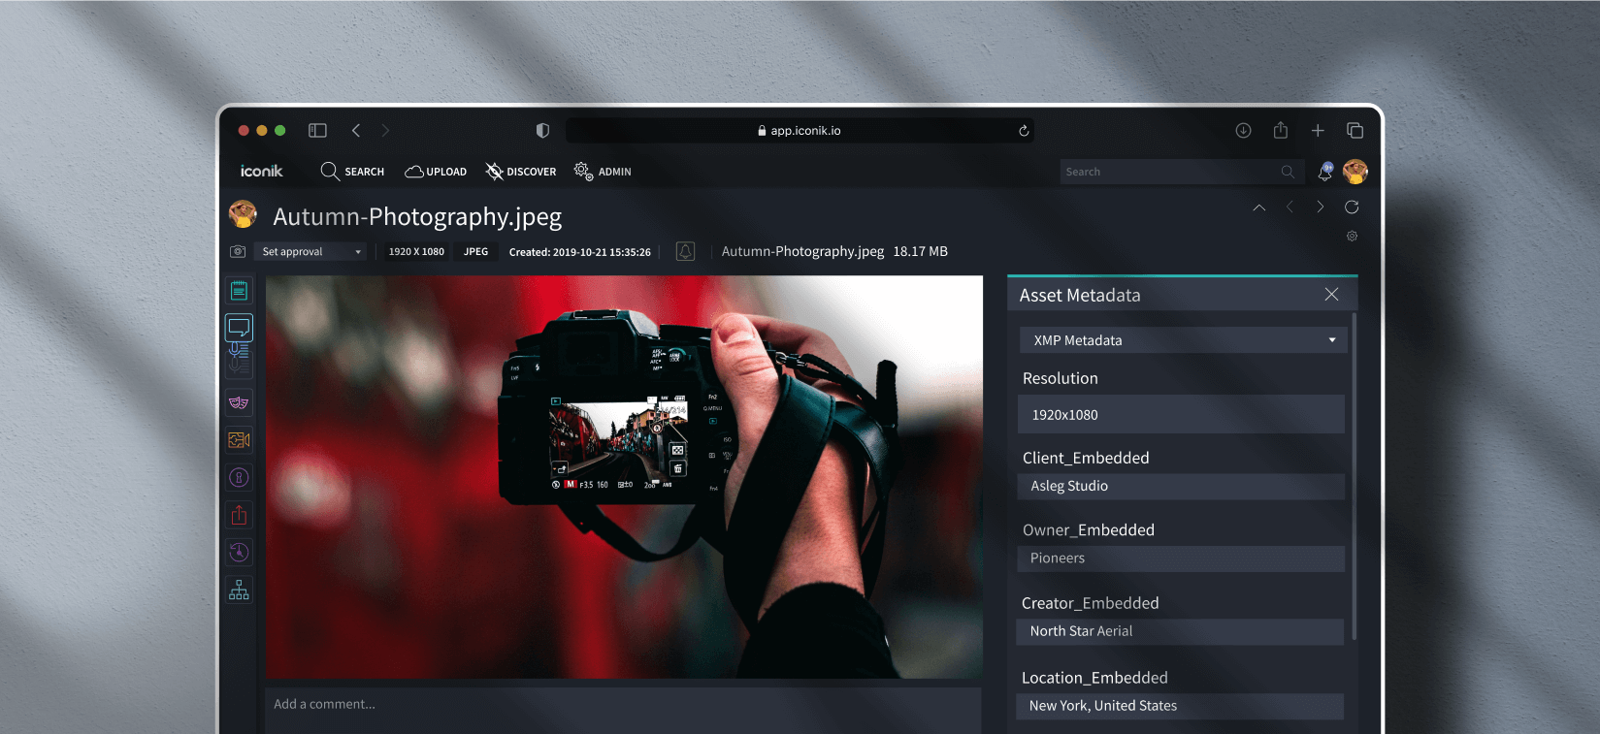Open the notifications bell with 9+ badge
Viewport: 1600px width, 734px height.
(x=1324, y=172)
